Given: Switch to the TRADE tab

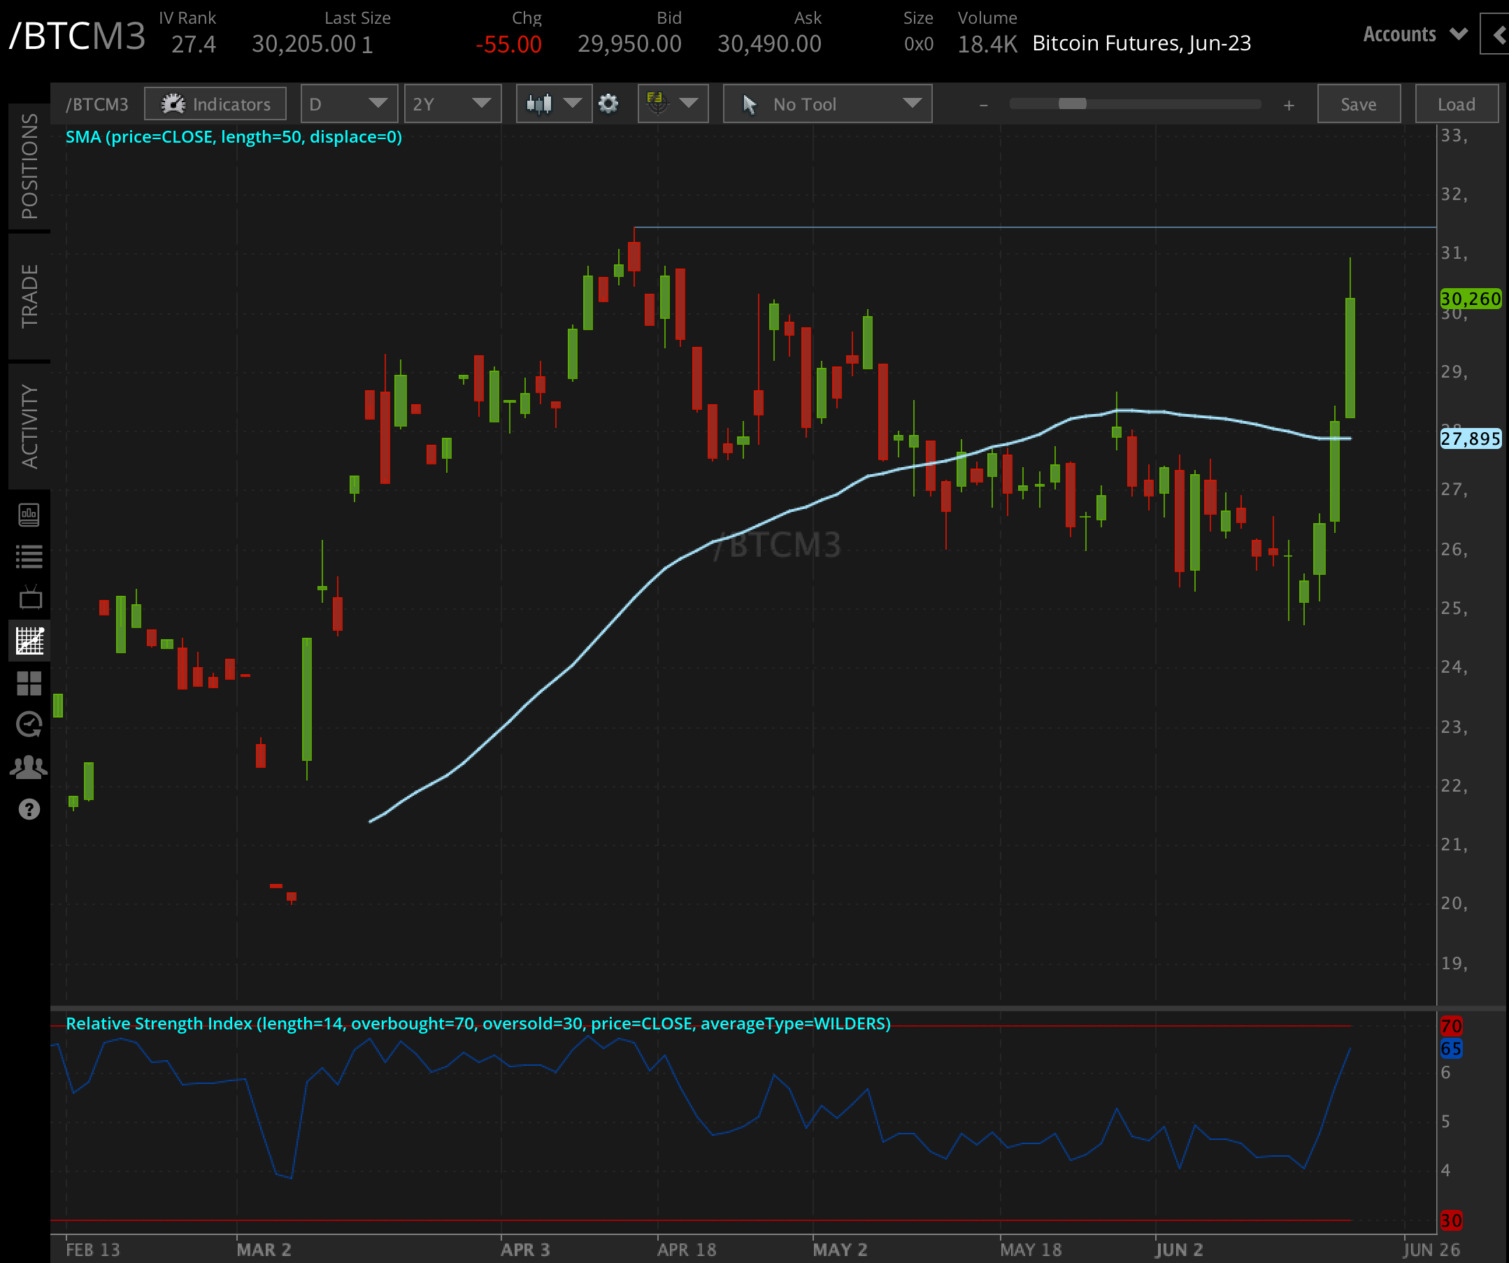Looking at the screenshot, I should click(x=29, y=296).
